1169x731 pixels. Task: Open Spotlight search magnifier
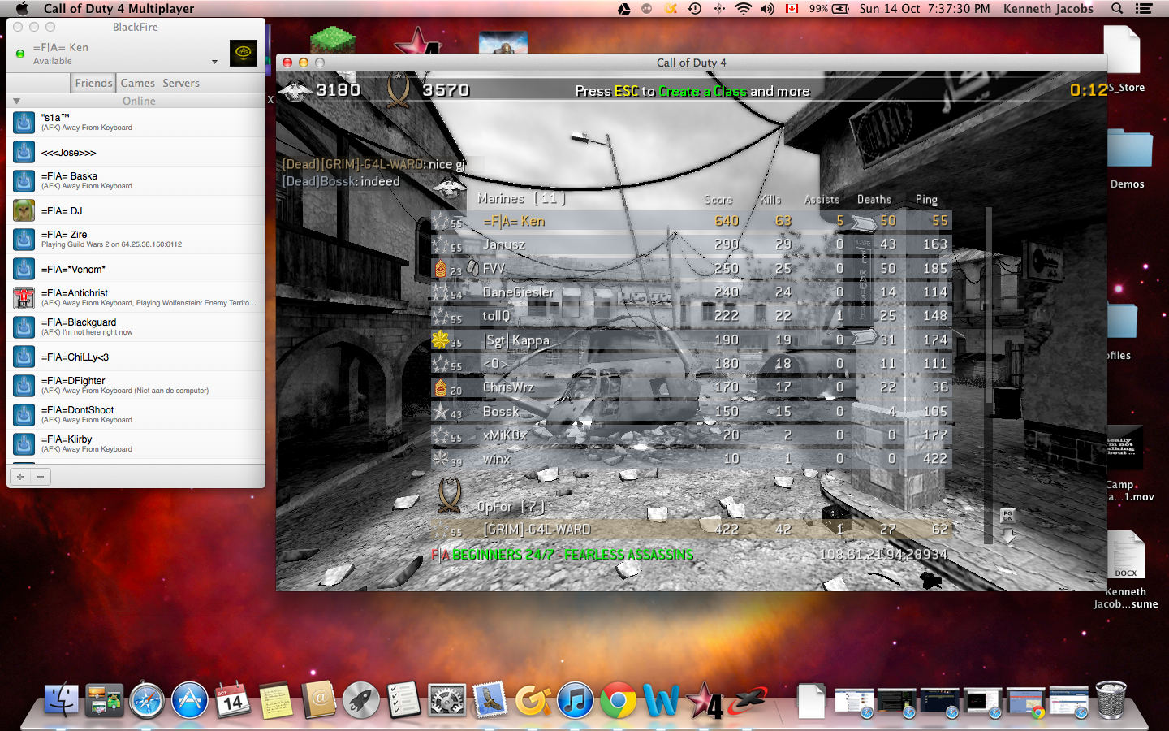(1117, 8)
